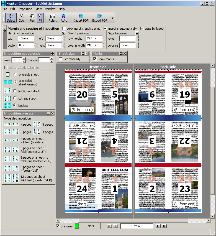Viewport: 216px width, 236px height.
Task: Click the Auto imposition icon
Action: [64, 18]
